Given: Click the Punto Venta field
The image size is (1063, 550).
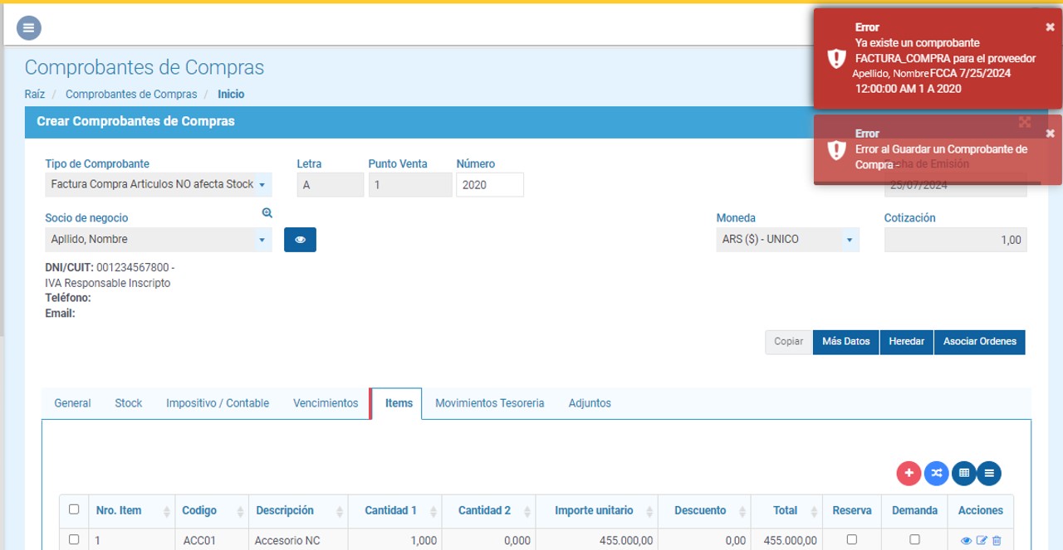Looking at the screenshot, I should [x=410, y=185].
